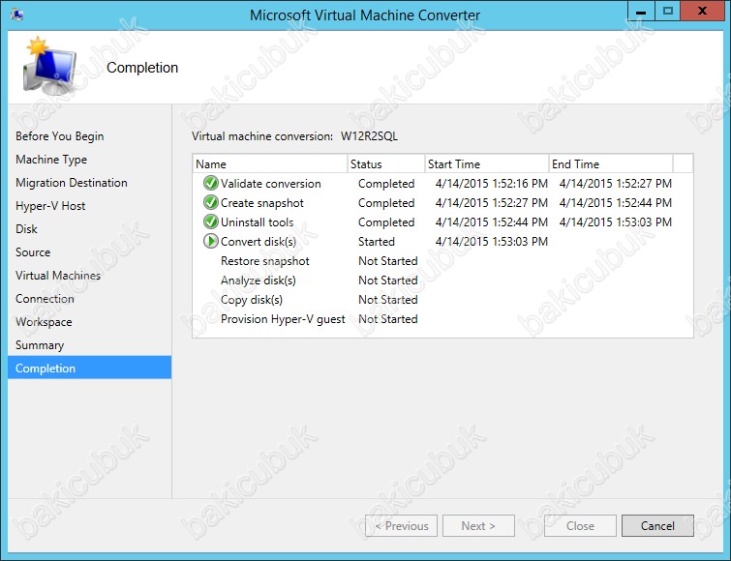Click the Started status of Convert disk(s)
The image size is (731, 561).
click(x=377, y=242)
